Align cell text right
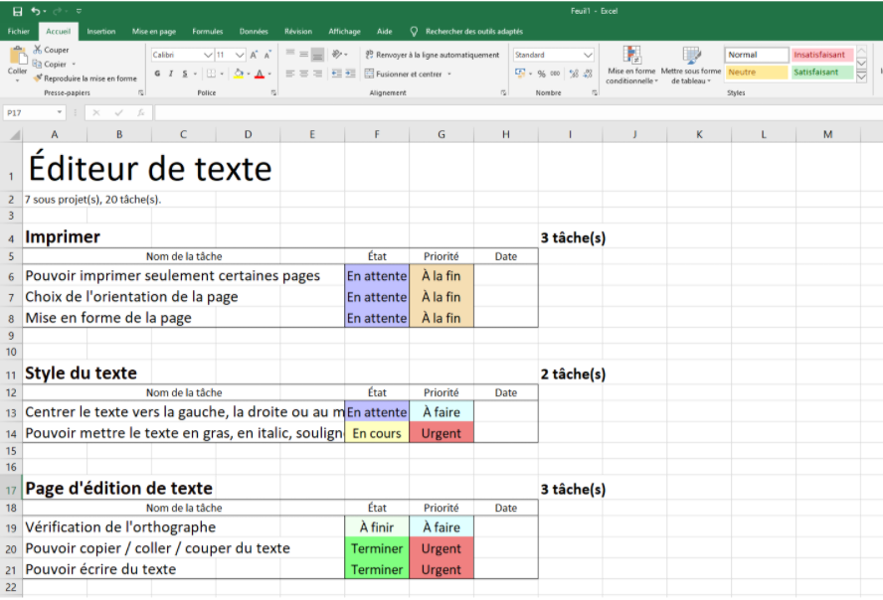 pos(317,74)
